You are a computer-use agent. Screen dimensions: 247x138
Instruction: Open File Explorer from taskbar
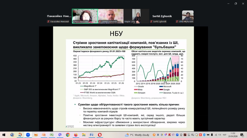click(84, 135)
